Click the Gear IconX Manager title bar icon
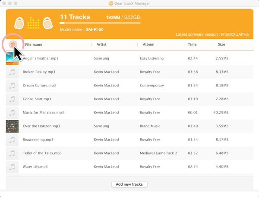This screenshot has width=259, height=197. [x=111, y=3]
